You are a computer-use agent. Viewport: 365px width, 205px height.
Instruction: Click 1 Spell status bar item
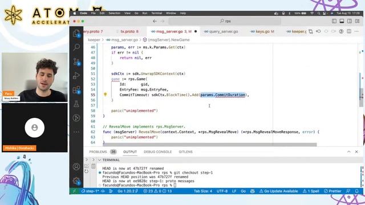pyautogui.click(x=311, y=191)
